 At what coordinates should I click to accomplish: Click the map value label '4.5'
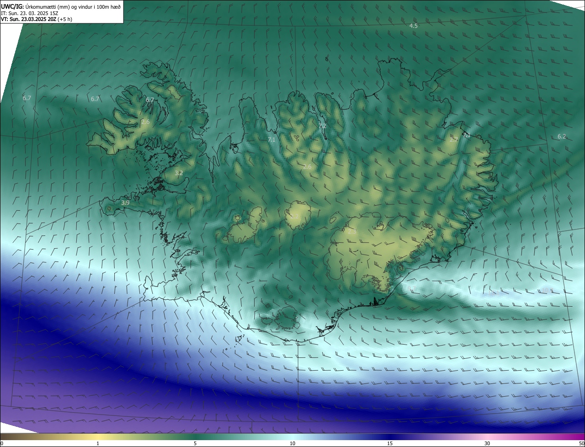(x=413, y=26)
